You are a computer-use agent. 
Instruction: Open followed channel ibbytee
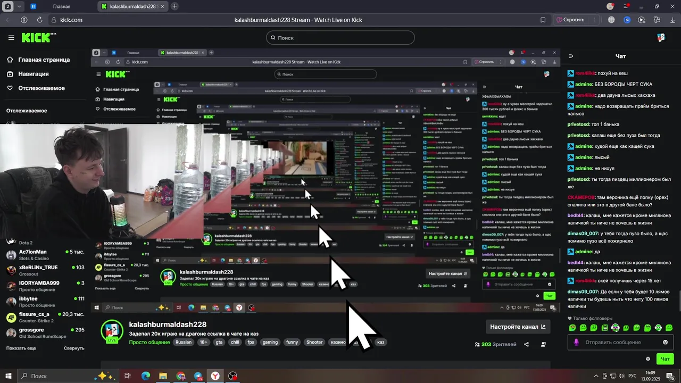(45, 302)
